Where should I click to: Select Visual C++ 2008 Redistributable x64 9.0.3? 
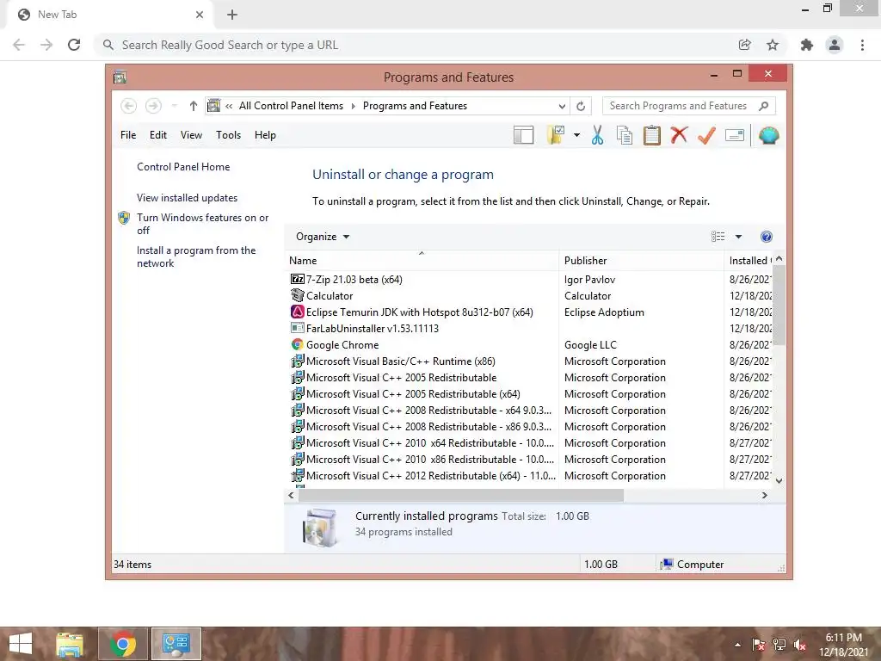point(428,411)
